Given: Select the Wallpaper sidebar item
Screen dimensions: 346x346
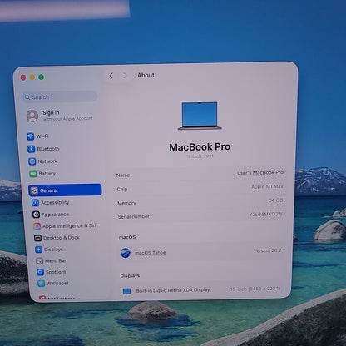Looking at the screenshot, I should [53, 284].
